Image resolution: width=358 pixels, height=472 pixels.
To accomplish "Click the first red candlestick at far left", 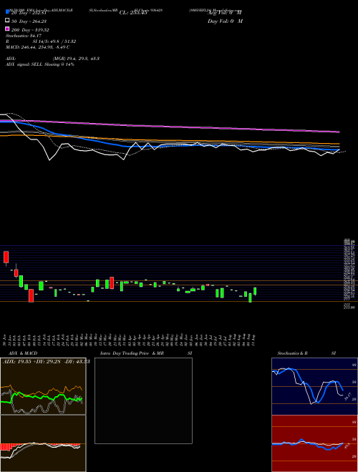I will (6, 257).
